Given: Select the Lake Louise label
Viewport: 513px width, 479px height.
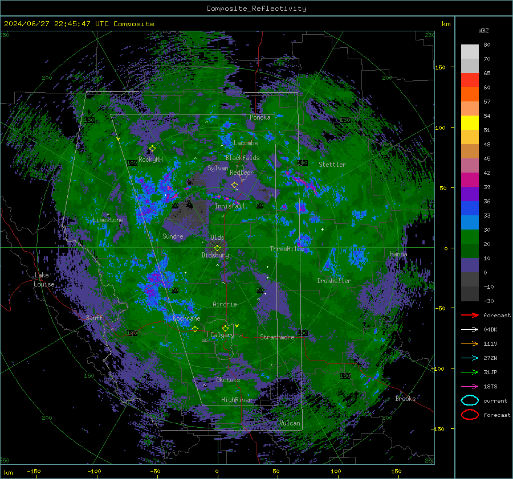Looking at the screenshot, I should [44, 280].
